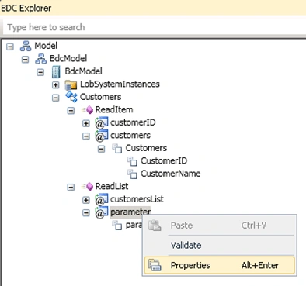306x286 pixels.
Task: Collapse the ReadItem method node
Action: 71,110
